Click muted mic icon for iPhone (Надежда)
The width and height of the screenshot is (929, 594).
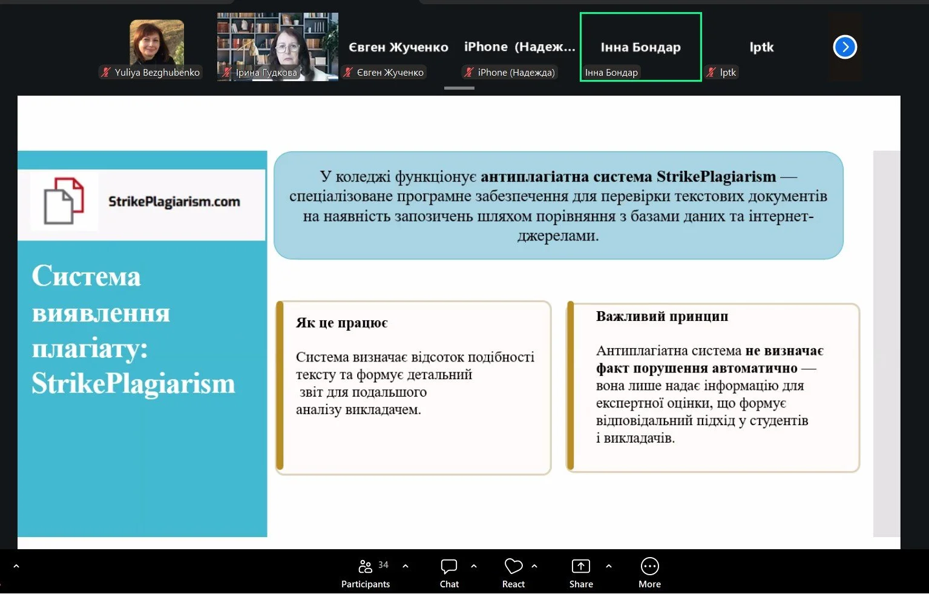click(x=469, y=72)
